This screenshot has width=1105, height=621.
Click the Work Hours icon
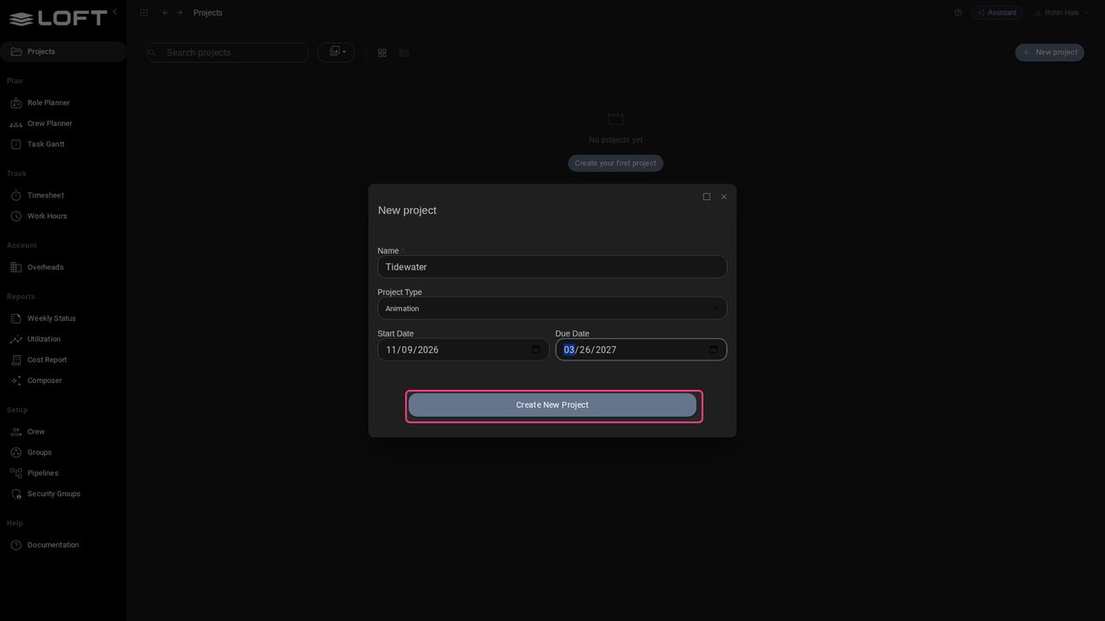click(16, 216)
